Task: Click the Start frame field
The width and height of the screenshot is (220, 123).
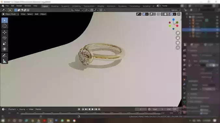Action: tap(158, 109)
